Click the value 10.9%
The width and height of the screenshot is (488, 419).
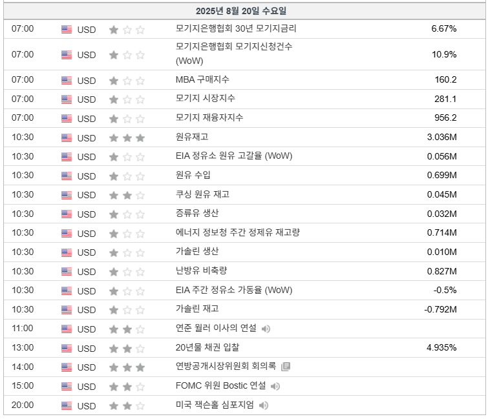click(444, 54)
